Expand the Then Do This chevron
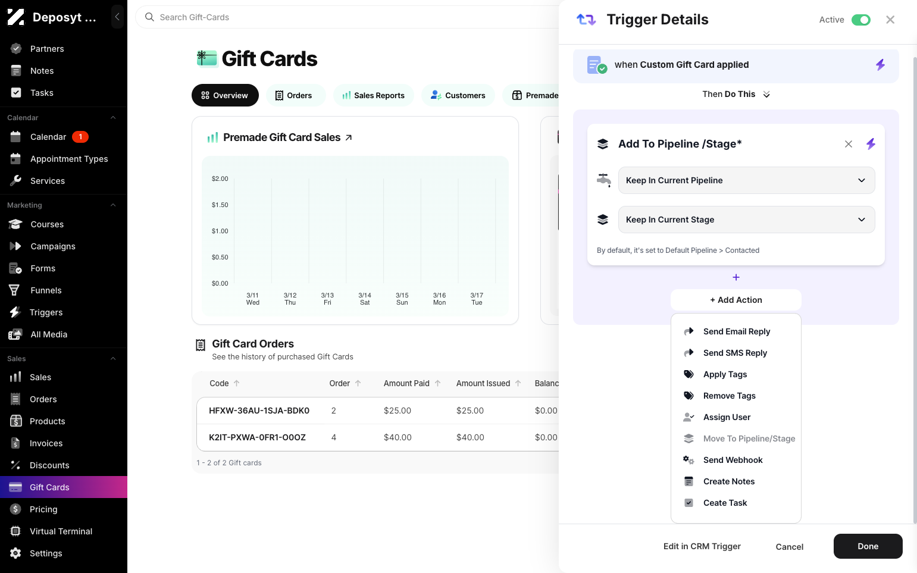Screen dimensions: 917x573 [x=766, y=95]
